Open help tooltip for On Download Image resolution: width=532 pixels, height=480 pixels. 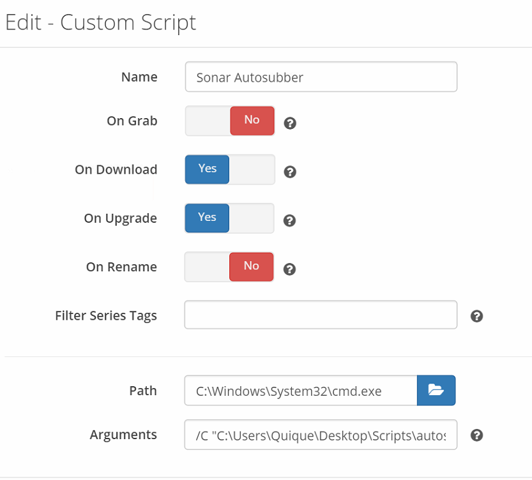[x=290, y=172]
